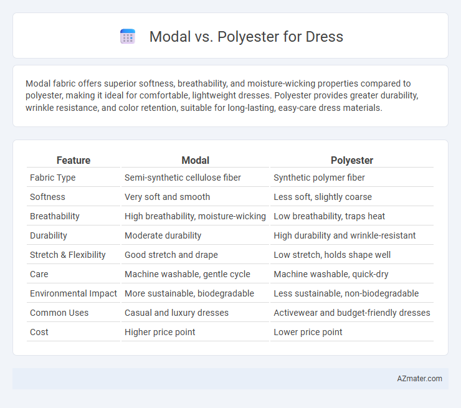Click 'Higher price point' cell
This screenshot has width=461, height=408.
(159, 332)
